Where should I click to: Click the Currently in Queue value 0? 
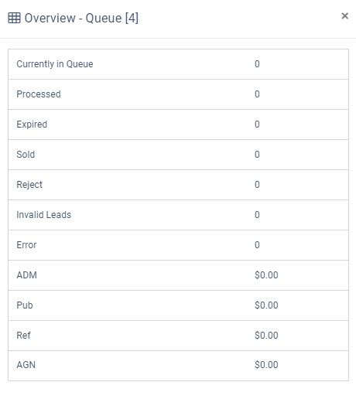pos(257,64)
